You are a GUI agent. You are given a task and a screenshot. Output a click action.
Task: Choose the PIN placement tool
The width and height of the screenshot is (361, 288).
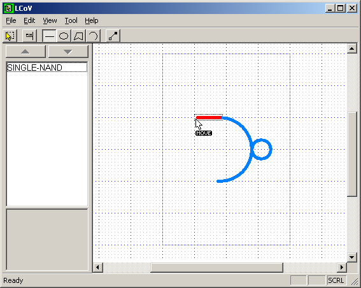pyautogui.click(x=29, y=36)
